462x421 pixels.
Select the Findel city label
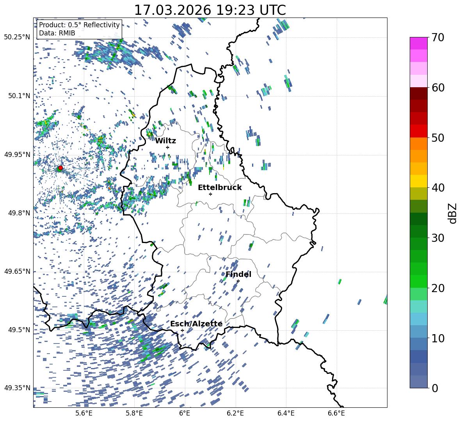[238, 274]
